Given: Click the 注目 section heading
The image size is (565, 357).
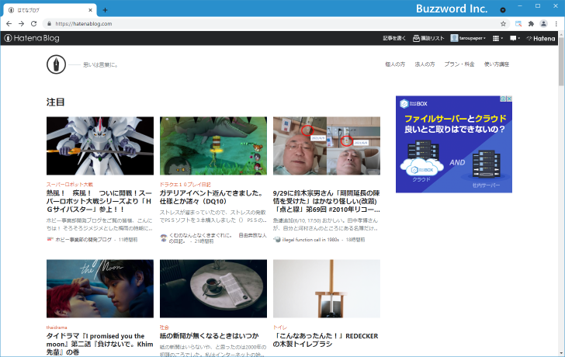Looking at the screenshot, I should point(56,102).
